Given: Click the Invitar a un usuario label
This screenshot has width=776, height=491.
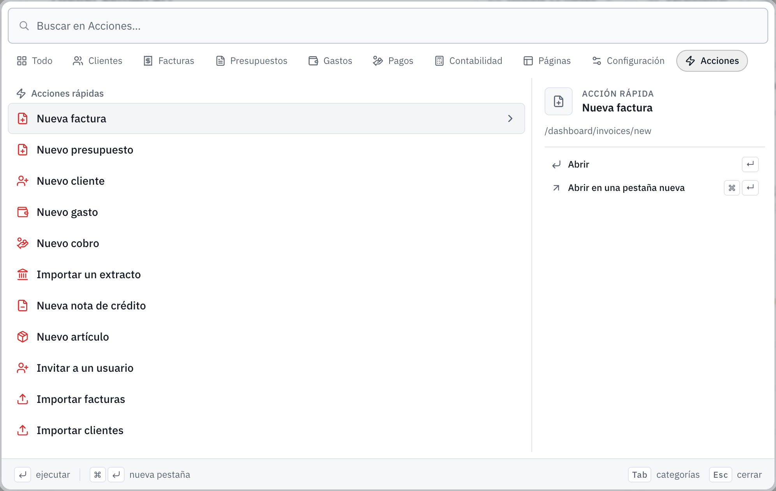Looking at the screenshot, I should (85, 368).
